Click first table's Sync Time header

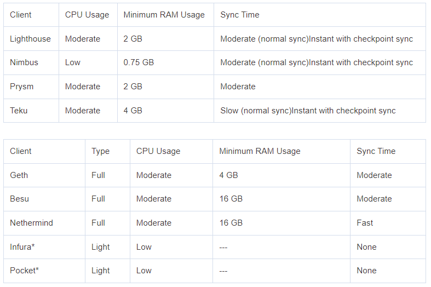pyautogui.click(x=240, y=15)
